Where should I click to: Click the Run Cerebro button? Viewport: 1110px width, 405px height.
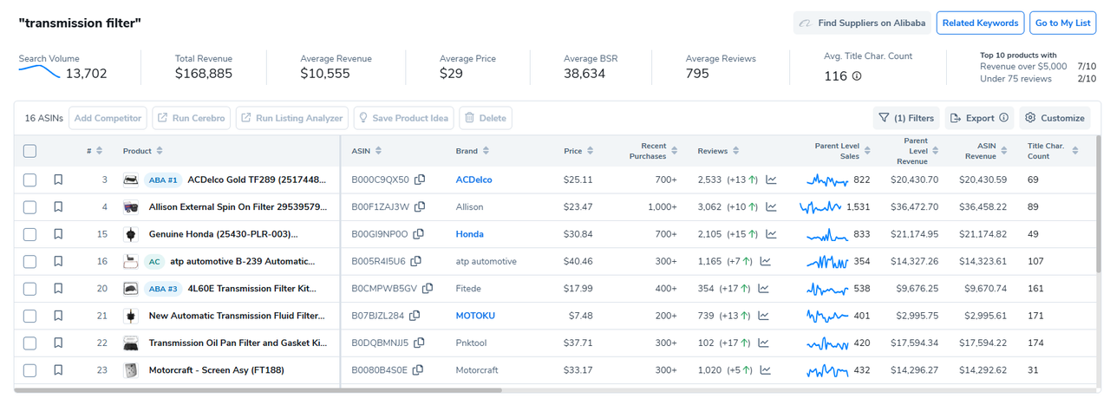pyautogui.click(x=192, y=118)
